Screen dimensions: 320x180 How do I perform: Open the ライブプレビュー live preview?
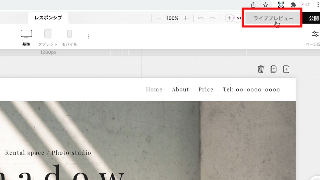pos(273,18)
